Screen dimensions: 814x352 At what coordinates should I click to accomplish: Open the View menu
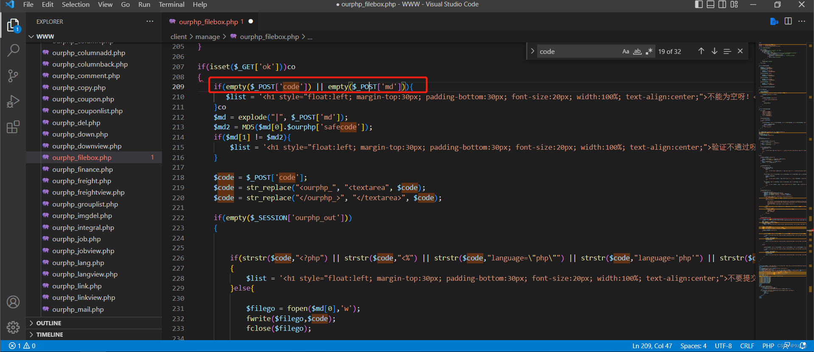point(105,4)
